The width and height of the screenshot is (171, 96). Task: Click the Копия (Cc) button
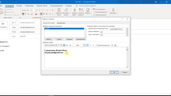14,32
